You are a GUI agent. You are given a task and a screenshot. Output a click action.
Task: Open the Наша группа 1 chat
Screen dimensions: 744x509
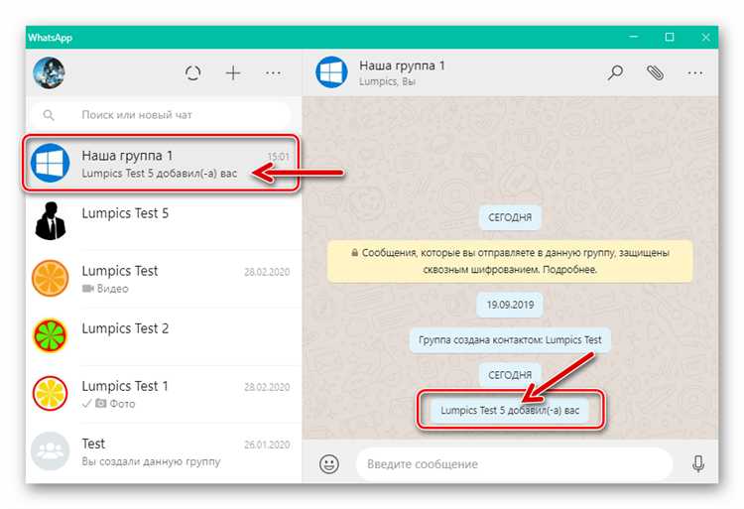point(162,164)
